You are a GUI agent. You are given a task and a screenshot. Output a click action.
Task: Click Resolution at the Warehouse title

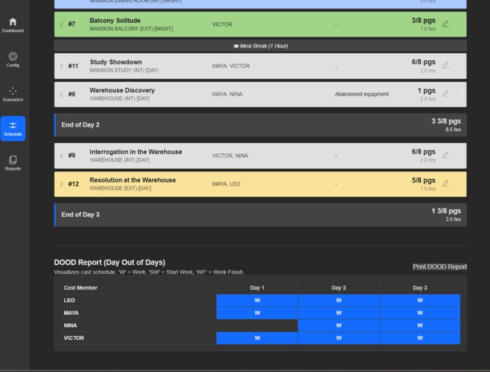tap(132, 180)
